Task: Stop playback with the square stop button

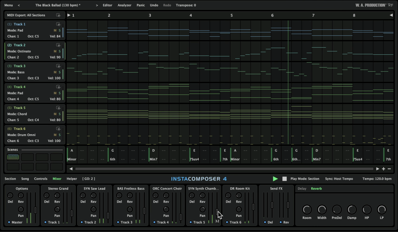Action: pos(285,179)
